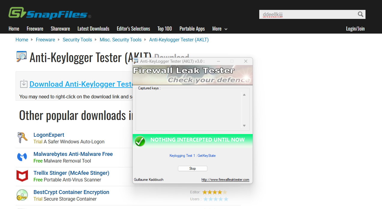Click the "Guillaume Kaddouch" author text
This screenshot has height=209, width=382.
149,180
